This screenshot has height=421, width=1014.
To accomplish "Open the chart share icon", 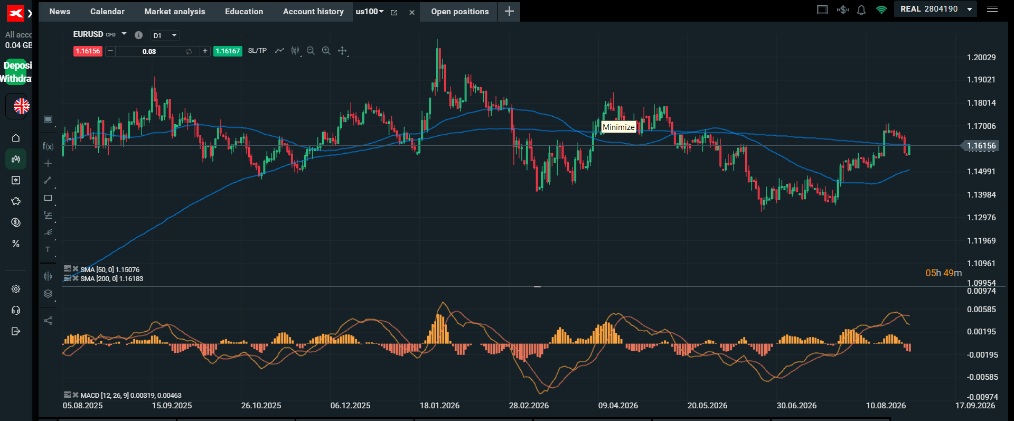I will [x=48, y=321].
